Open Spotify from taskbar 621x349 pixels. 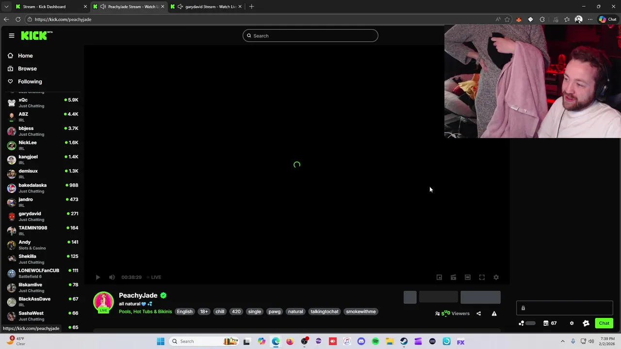pyautogui.click(x=376, y=341)
